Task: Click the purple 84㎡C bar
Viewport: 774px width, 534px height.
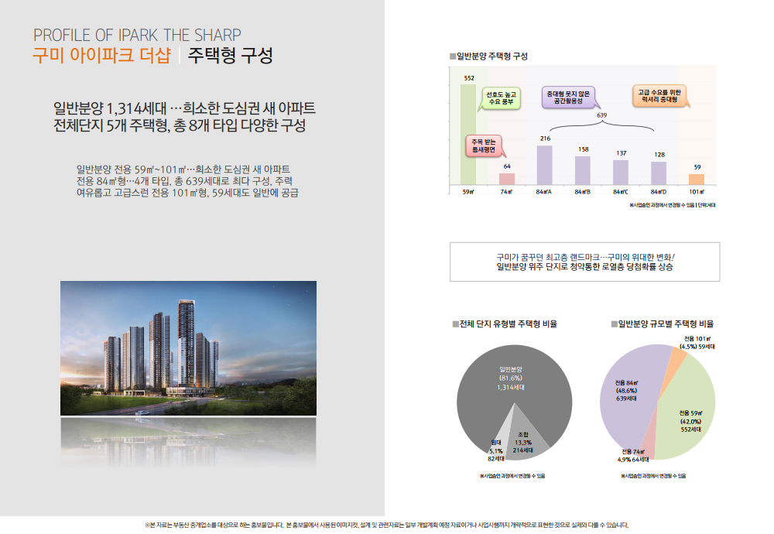Action: tap(621, 173)
